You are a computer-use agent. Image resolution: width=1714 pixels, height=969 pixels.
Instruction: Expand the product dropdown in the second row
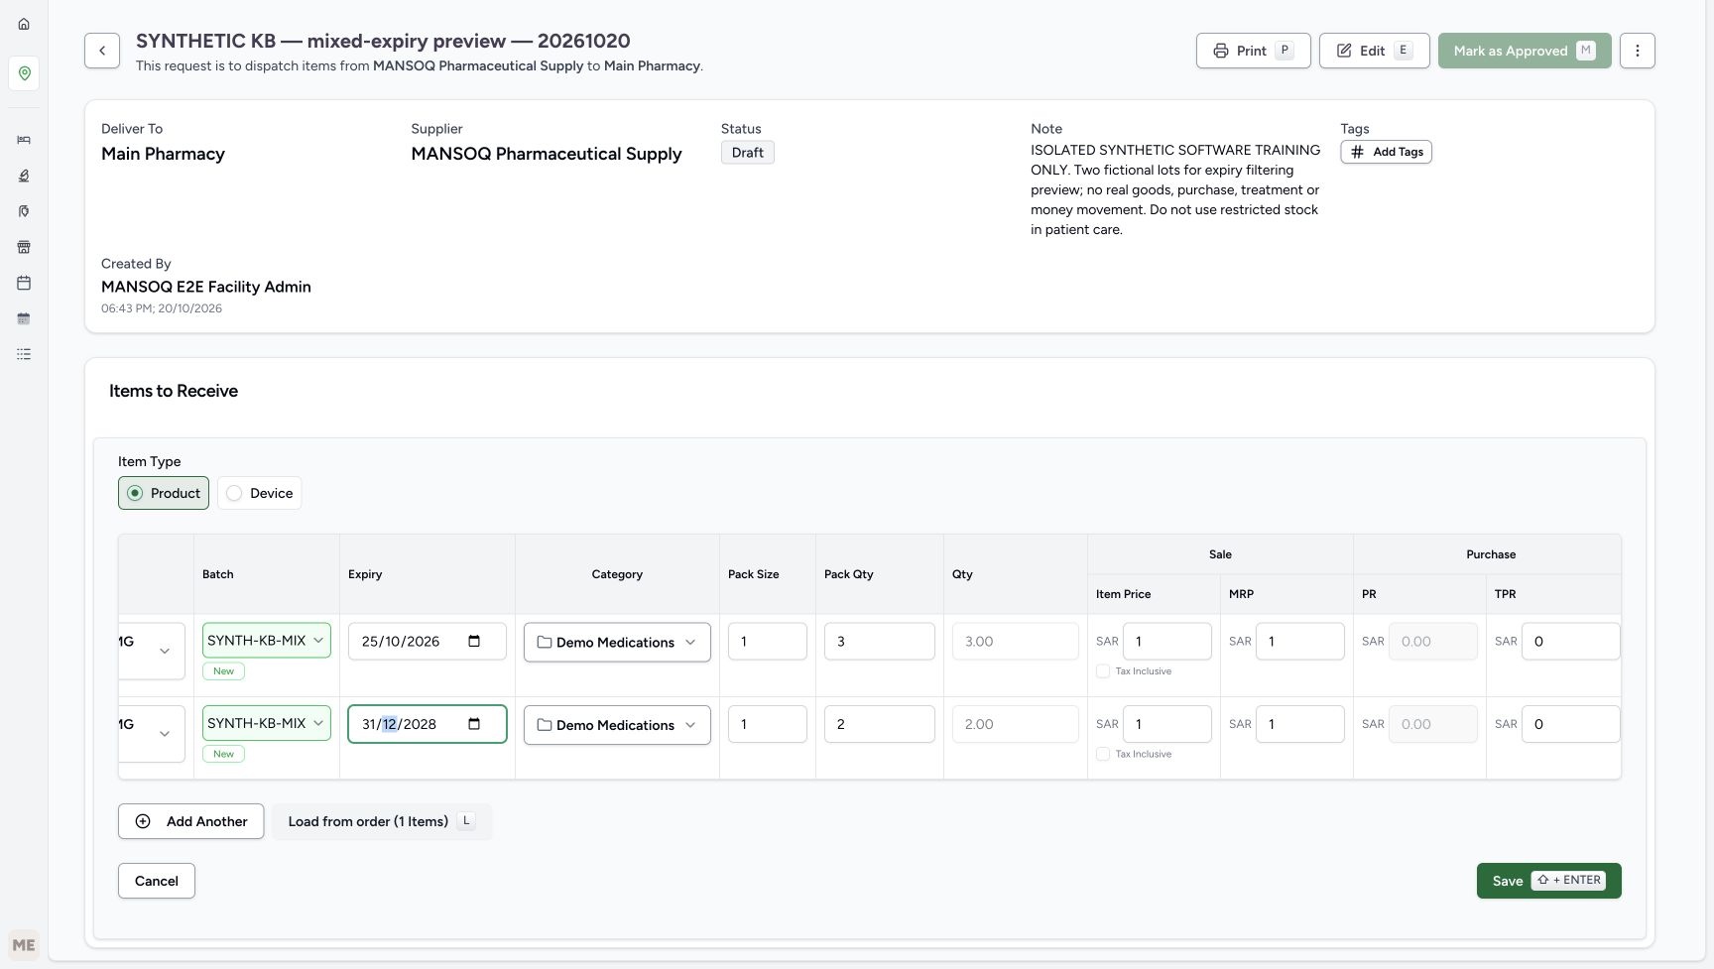coord(152,733)
